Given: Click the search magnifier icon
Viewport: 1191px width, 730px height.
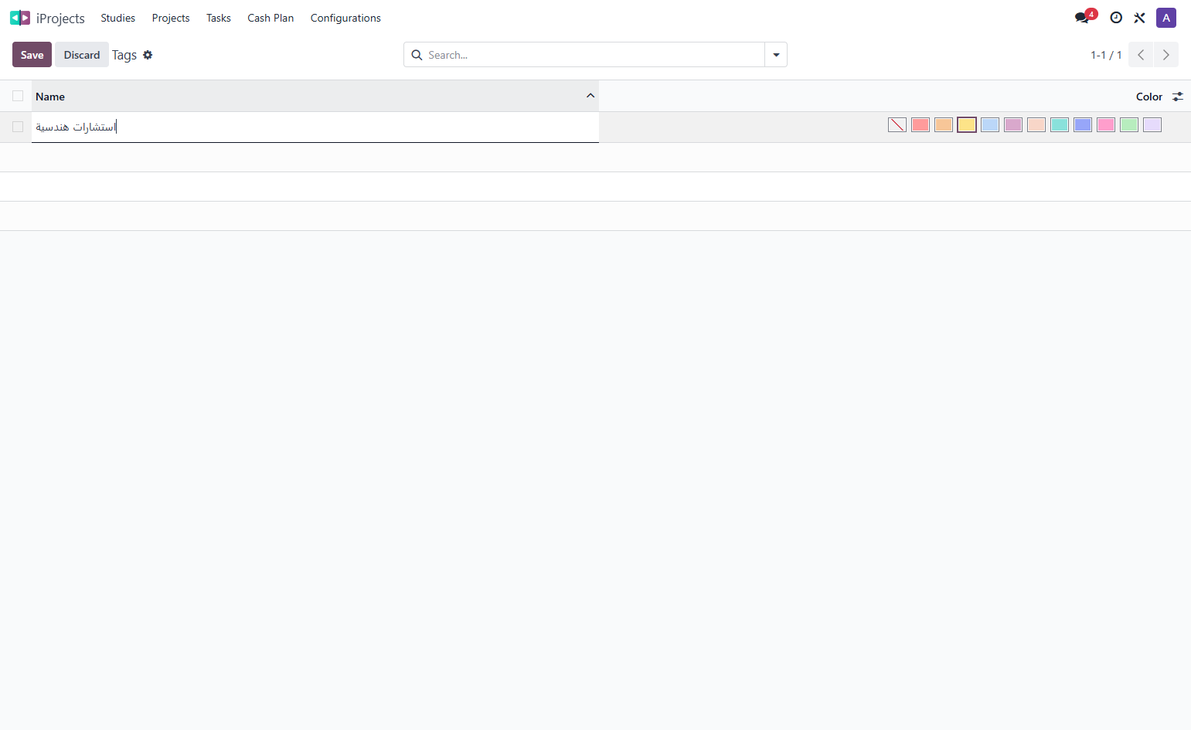Looking at the screenshot, I should tap(417, 55).
